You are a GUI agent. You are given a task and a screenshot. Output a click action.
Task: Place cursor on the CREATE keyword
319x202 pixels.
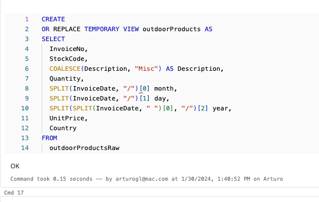tap(53, 19)
